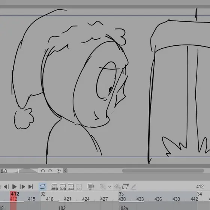Click the light table cel icon
Viewport: 210px width, 210px height.
tap(125, 187)
